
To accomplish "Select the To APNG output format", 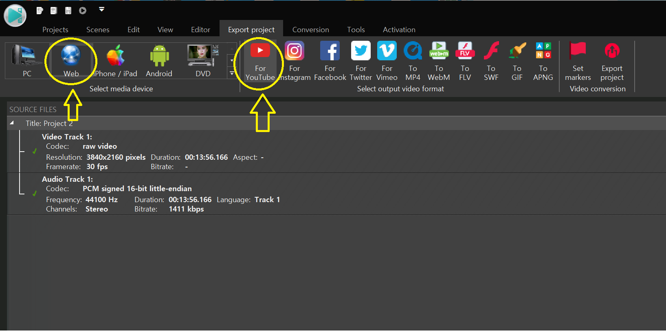I will pos(543,61).
